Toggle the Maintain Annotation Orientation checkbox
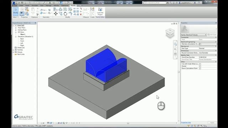 [200, 44]
